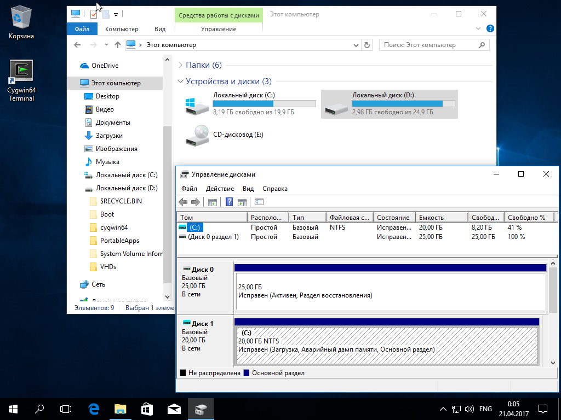Select Видео in navigation pane
The image size is (561, 420).
pyautogui.click(x=105, y=109)
